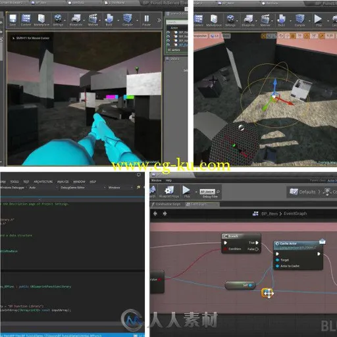The width and height of the screenshot is (337, 337).
Task: Open Help menu in Blueprint editor
Action: pos(168,180)
